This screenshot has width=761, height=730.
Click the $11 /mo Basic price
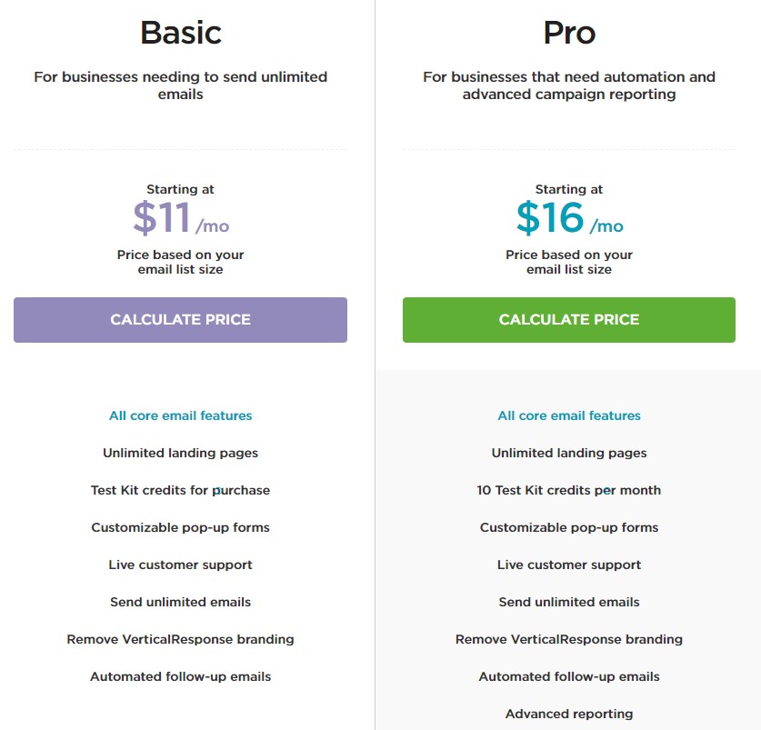click(181, 217)
